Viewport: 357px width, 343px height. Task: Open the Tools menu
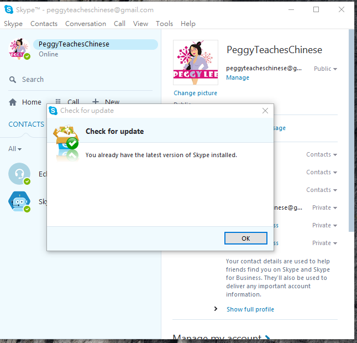click(164, 24)
